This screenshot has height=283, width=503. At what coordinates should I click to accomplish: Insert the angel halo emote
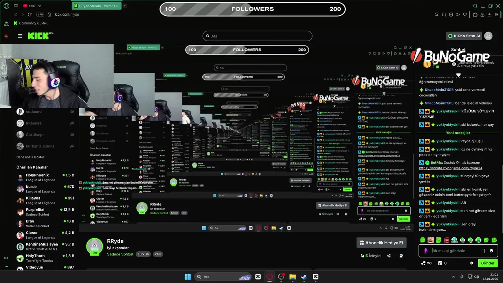[439, 240]
